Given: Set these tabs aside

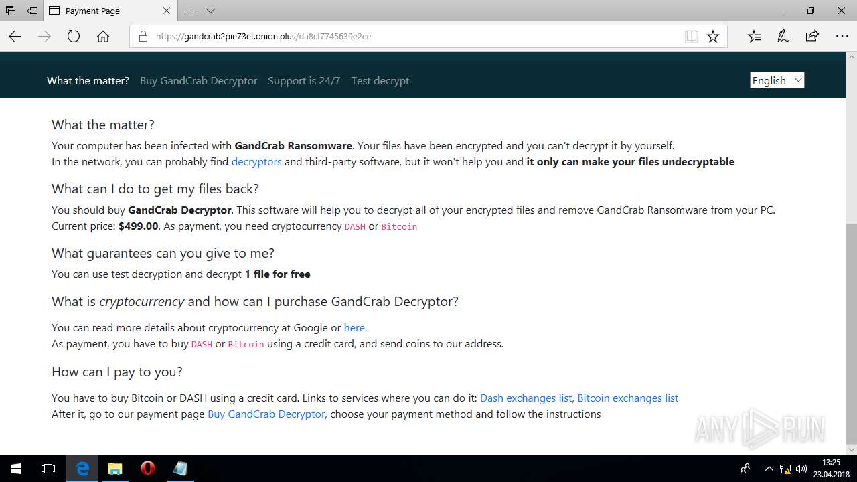Looking at the screenshot, I should tap(32, 11).
